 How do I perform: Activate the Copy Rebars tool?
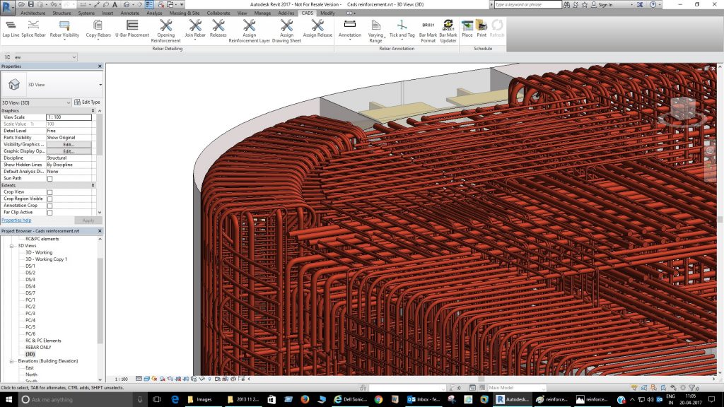click(100, 32)
